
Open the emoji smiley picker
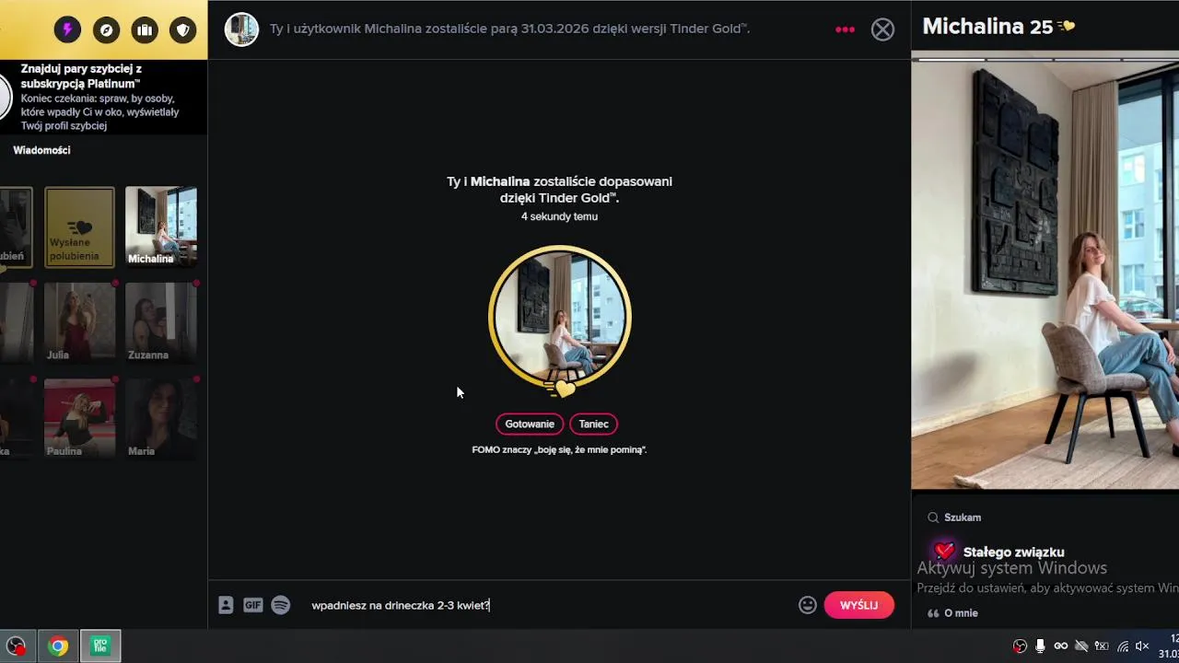tap(808, 605)
